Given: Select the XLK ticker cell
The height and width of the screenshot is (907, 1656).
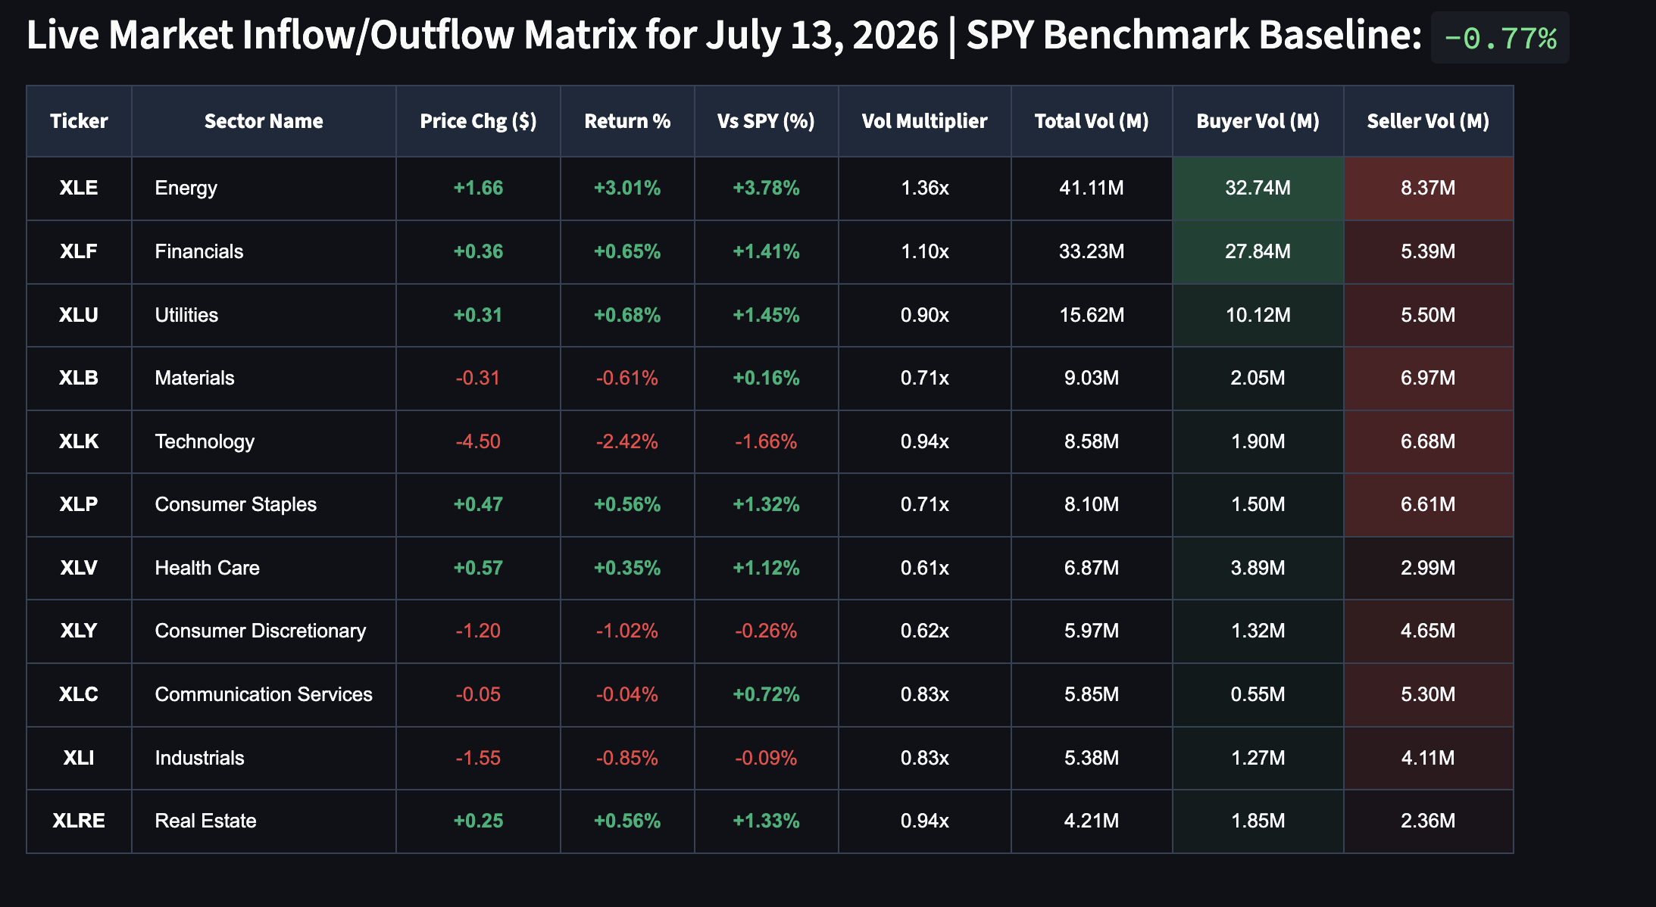Looking at the screenshot, I should point(79,441).
